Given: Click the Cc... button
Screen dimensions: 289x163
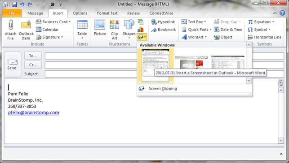Looking at the screenshot, I should [x=33, y=65].
